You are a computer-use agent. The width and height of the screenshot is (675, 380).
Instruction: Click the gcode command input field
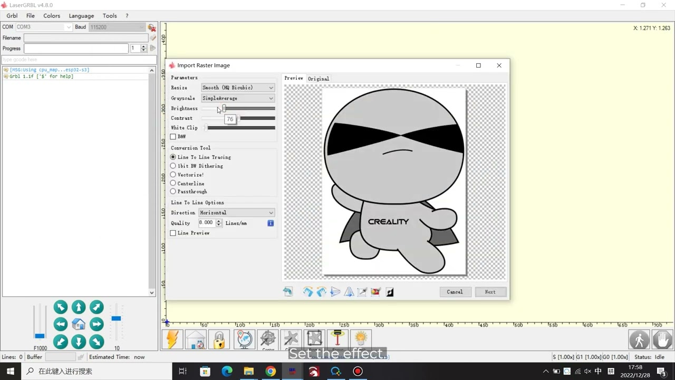(x=79, y=60)
